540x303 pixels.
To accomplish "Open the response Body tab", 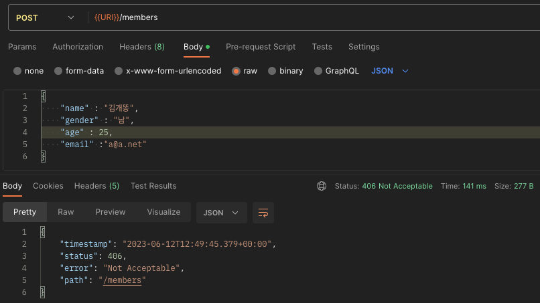I will (x=13, y=186).
